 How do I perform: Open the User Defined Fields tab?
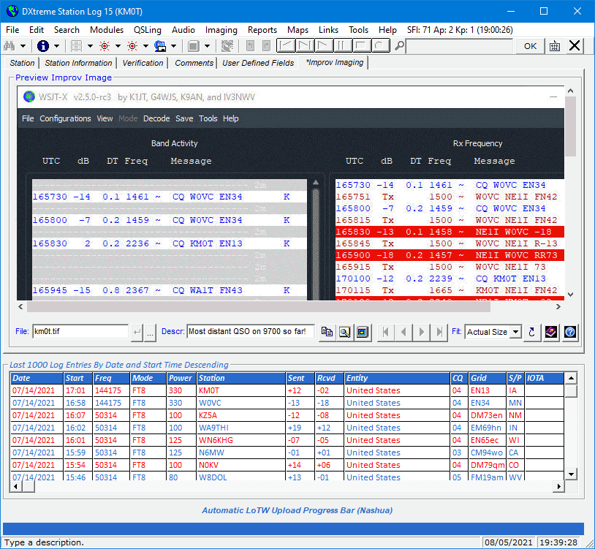click(258, 63)
